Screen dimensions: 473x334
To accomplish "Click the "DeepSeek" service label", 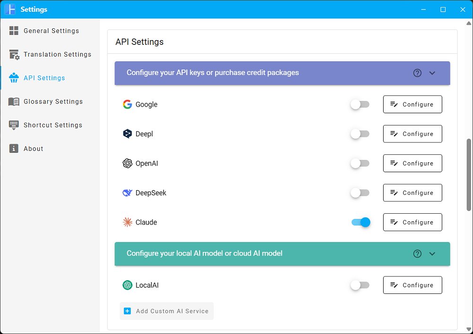I will click(151, 193).
